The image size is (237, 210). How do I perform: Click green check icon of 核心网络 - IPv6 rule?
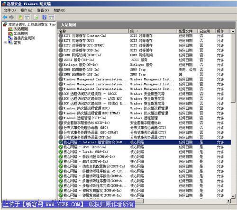pyautogui.click(x=61, y=147)
